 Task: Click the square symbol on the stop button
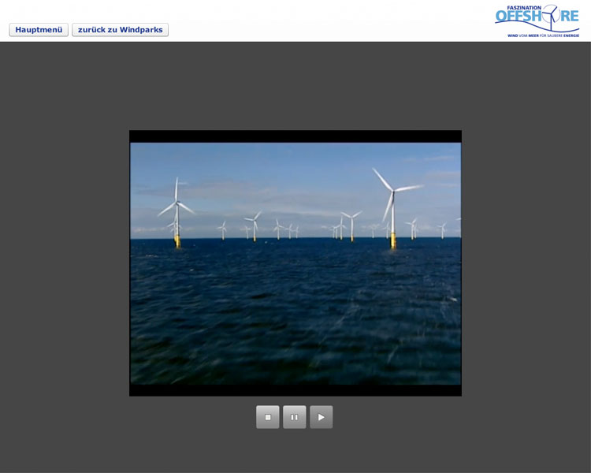pos(268,417)
